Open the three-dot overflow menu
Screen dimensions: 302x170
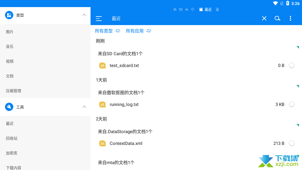[290, 19]
